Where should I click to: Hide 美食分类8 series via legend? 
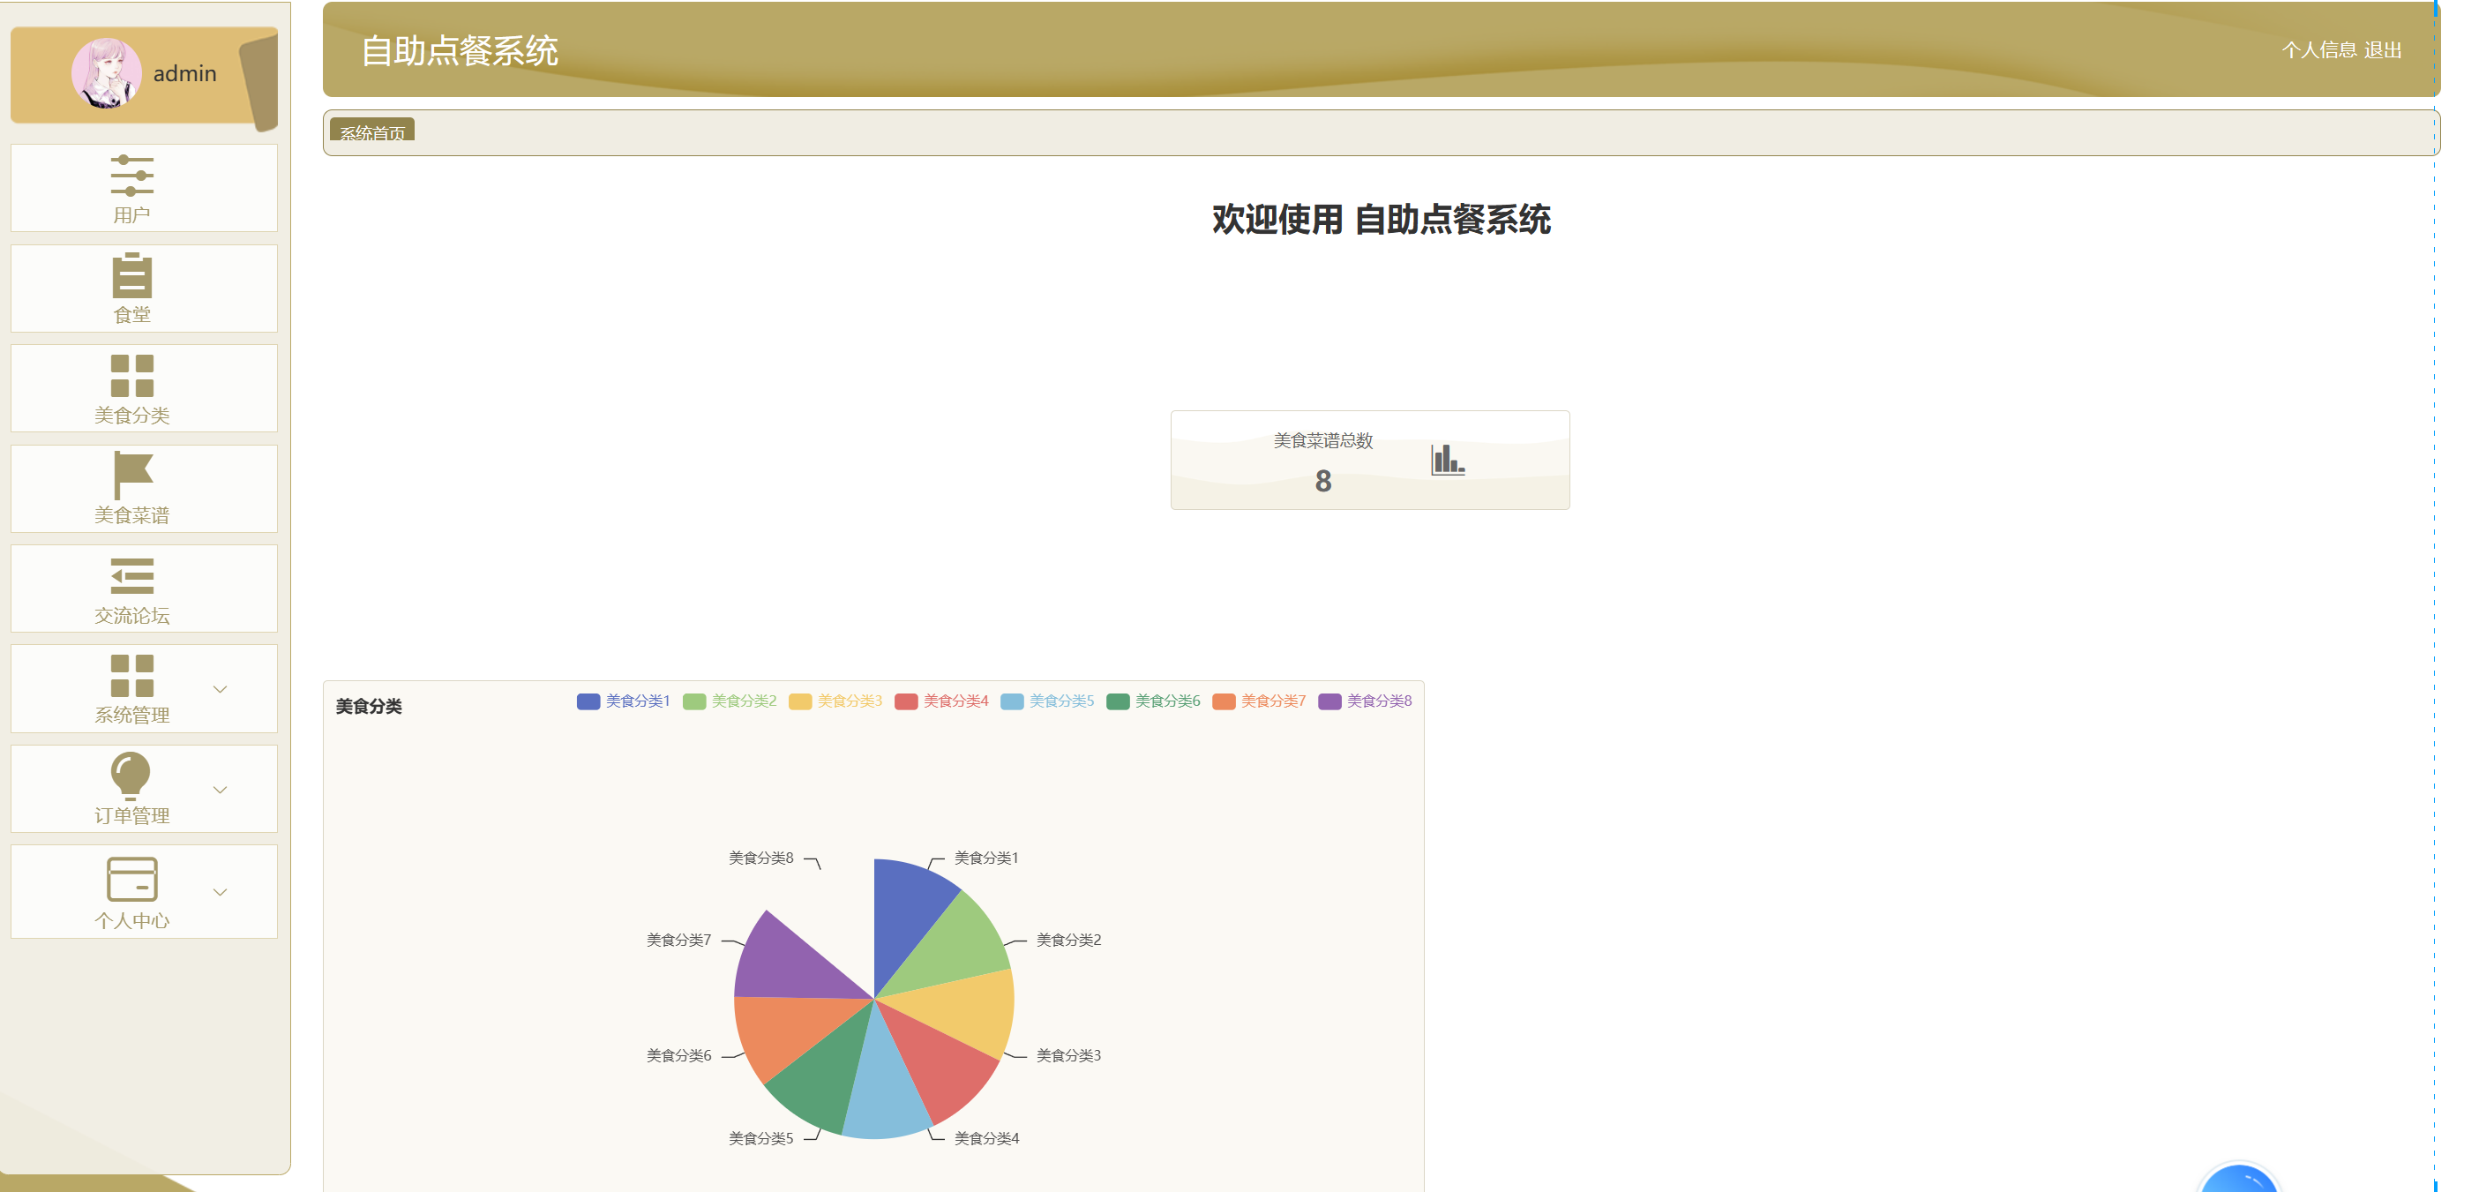(x=1365, y=701)
